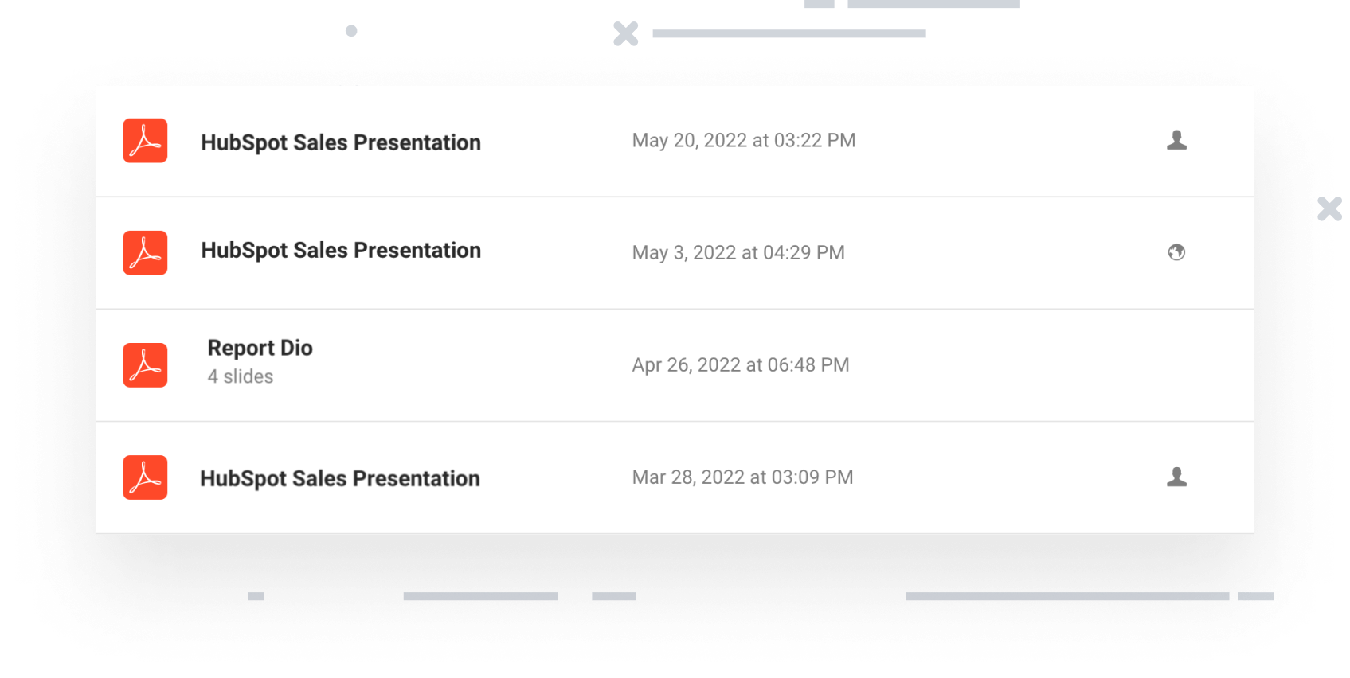The image size is (1350, 678).
Task: Open the PDF icon in the May 3 row
Action: point(145,253)
